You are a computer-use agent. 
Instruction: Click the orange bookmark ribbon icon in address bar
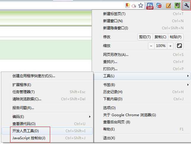tap(128, 6)
